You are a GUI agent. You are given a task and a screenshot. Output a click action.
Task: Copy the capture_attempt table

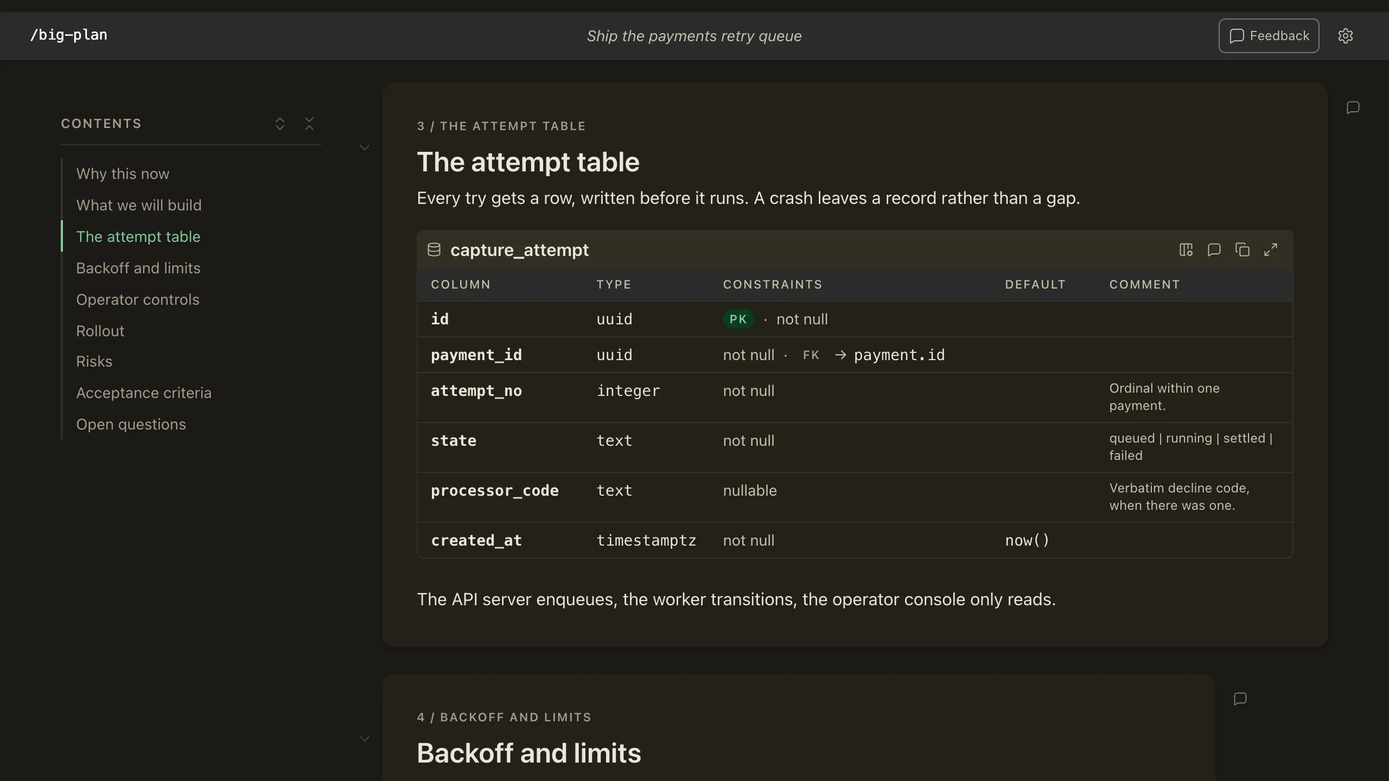point(1243,249)
